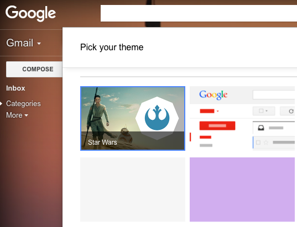The width and height of the screenshot is (297, 227).
Task: Click the Rebel Alliance emblem icon
Action: (157, 118)
